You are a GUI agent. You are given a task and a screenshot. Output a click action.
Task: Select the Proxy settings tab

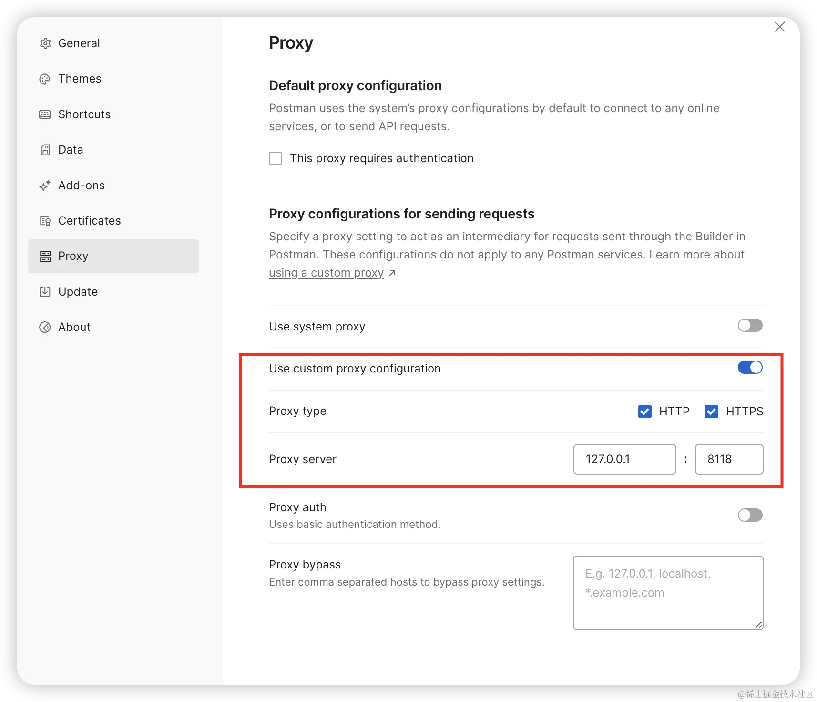tap(113, 256)
